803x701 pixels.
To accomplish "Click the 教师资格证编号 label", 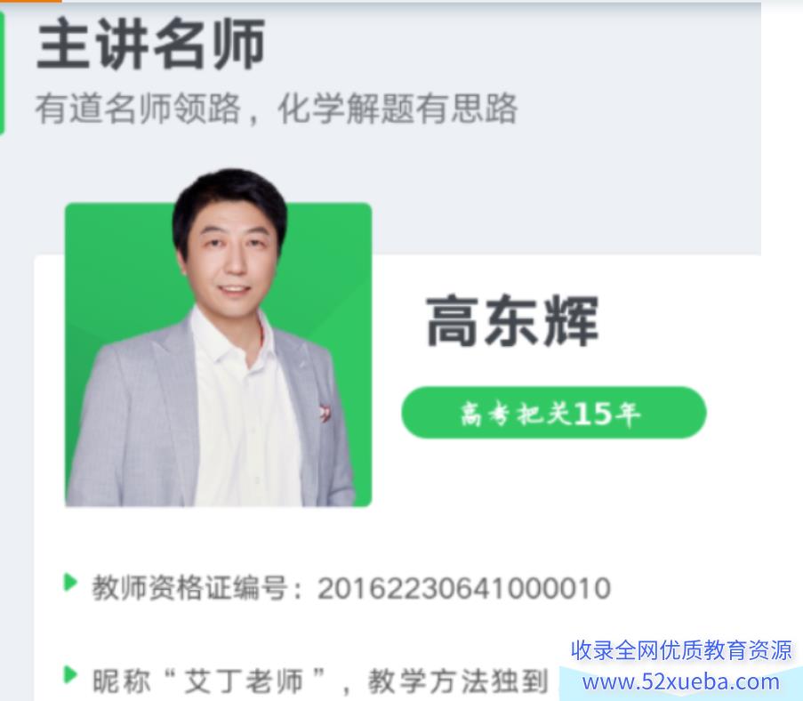I will click(189, 588).
